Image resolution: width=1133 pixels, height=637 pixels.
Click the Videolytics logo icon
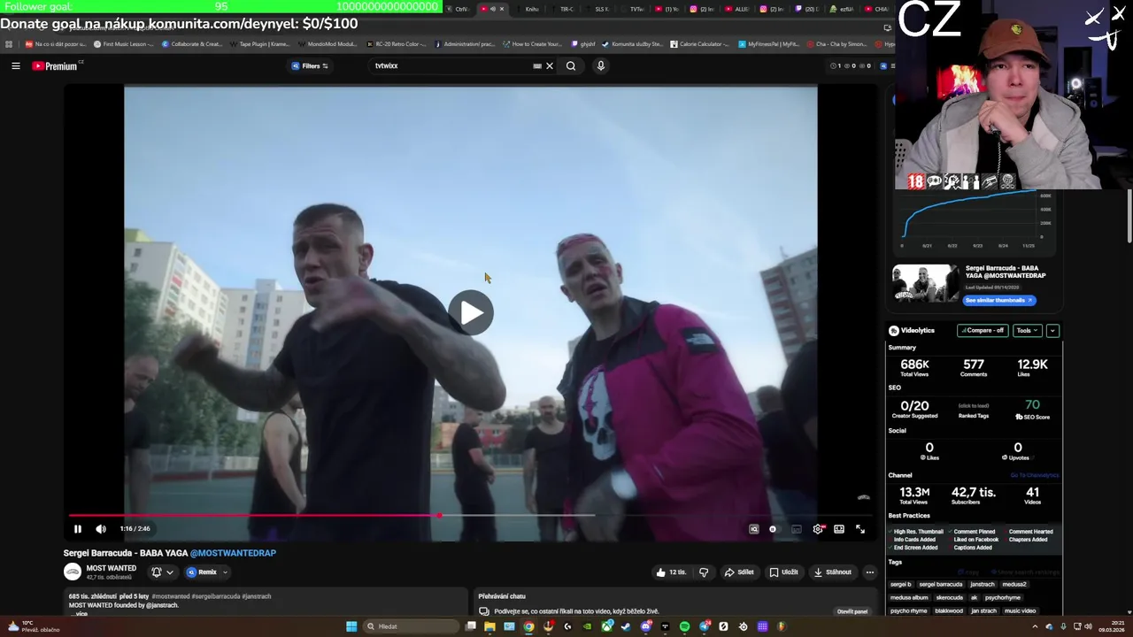(x=894, y=330)
